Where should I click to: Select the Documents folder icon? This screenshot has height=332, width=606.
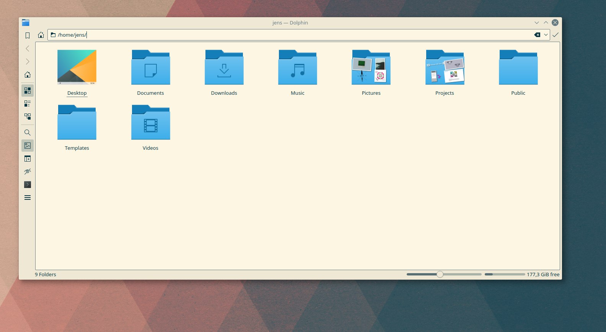151,67
